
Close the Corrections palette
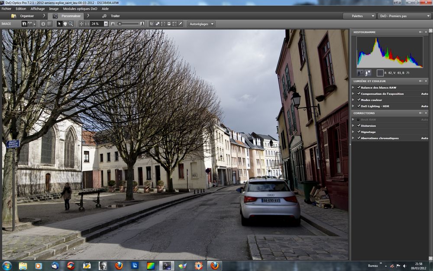[x=426, y=113]
